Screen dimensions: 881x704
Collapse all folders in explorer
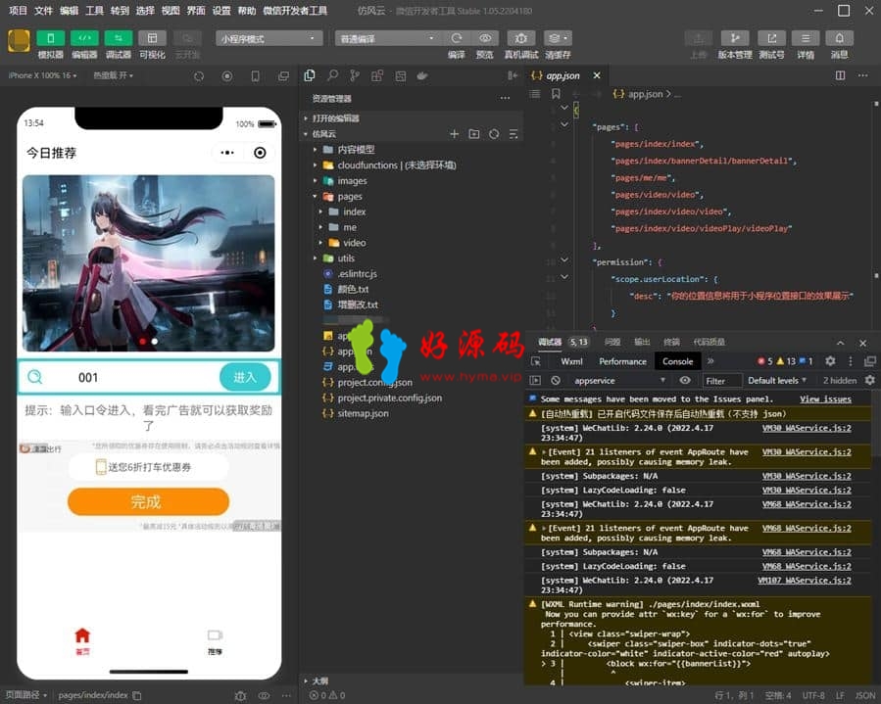pos(513,133)
